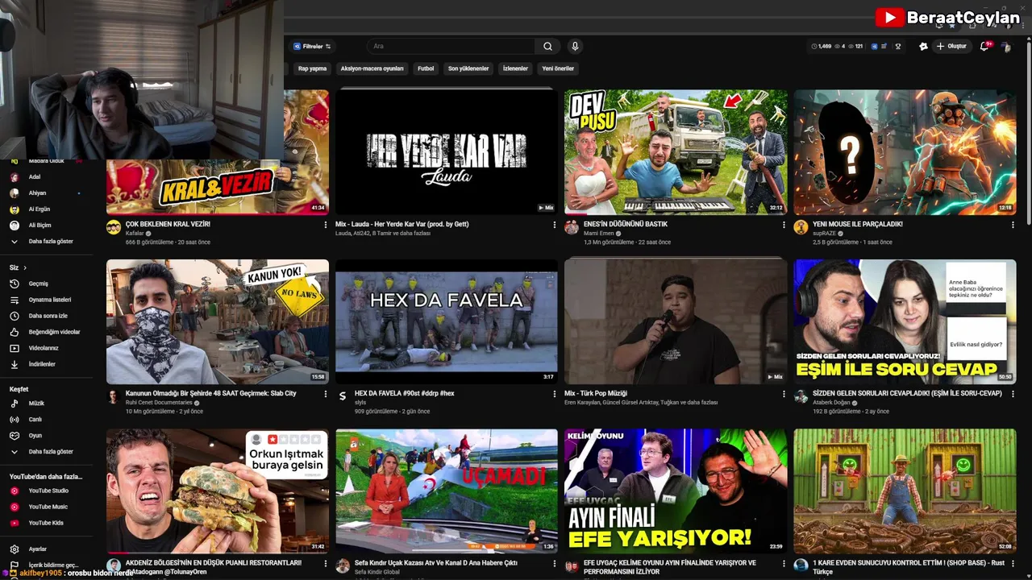Open more options for Yeni Mouse ile Parçaladık
Image resolution: width=1032 pixels, height=580 pixels.
[x=1013, y=225]
